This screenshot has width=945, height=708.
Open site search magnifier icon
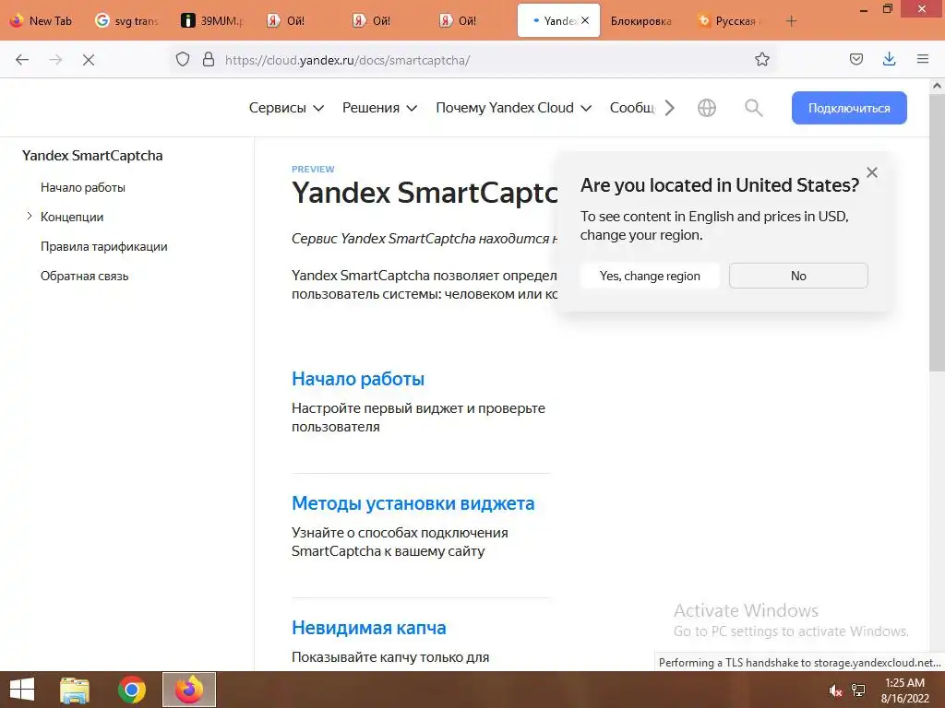[753, 108]
